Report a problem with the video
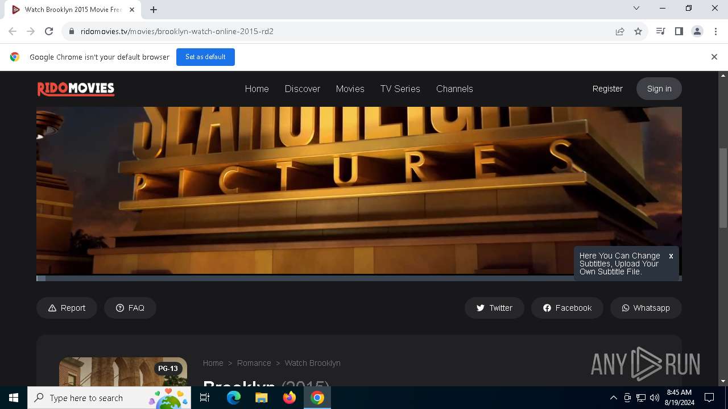The height and width of the screenshot is (409, 728). tap(67, 308)
